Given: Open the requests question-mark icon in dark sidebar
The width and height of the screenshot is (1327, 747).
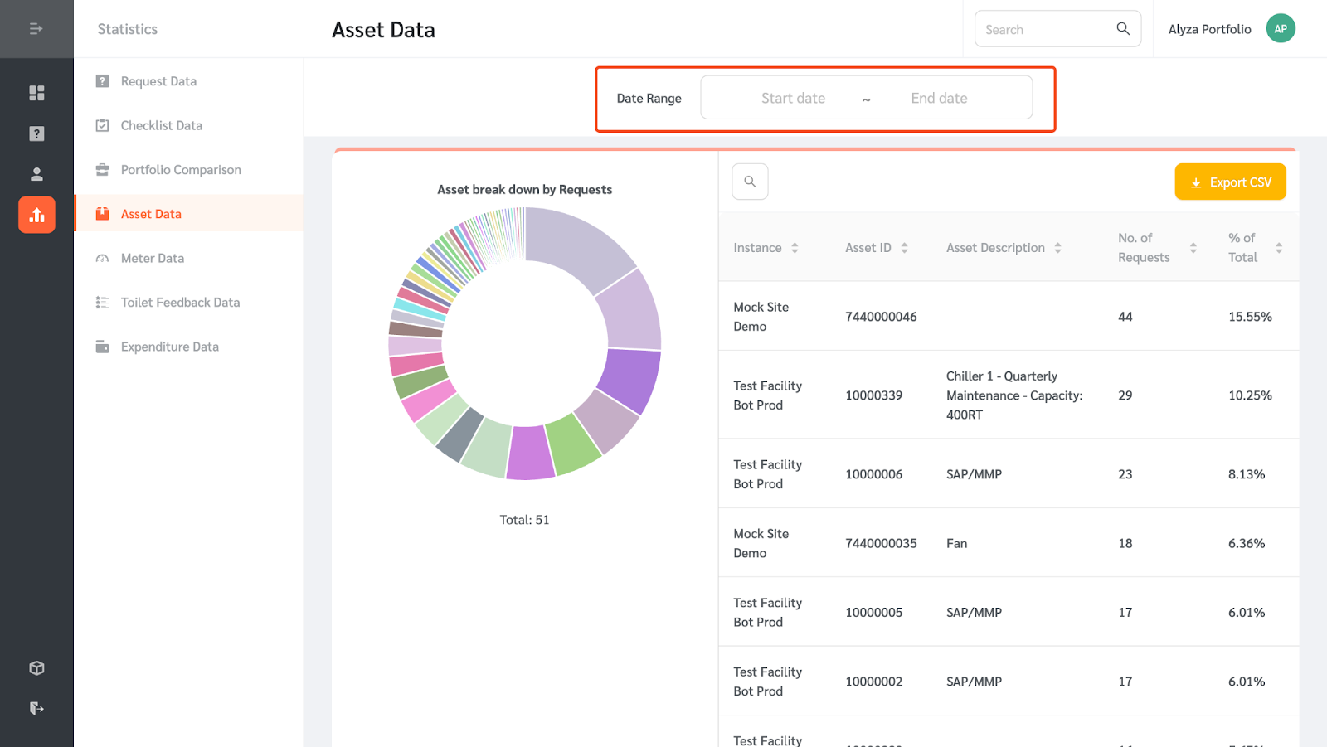Looking at the screenshot, I should 36,133.
